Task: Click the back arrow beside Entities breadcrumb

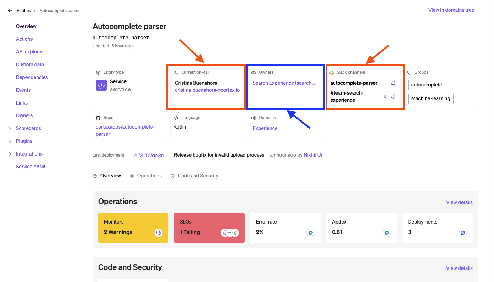Action: 10,11
